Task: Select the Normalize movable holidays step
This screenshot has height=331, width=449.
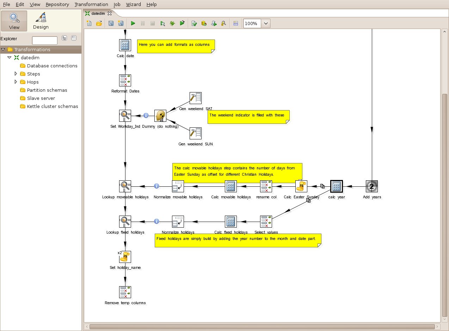Action: tap(178, 186)
